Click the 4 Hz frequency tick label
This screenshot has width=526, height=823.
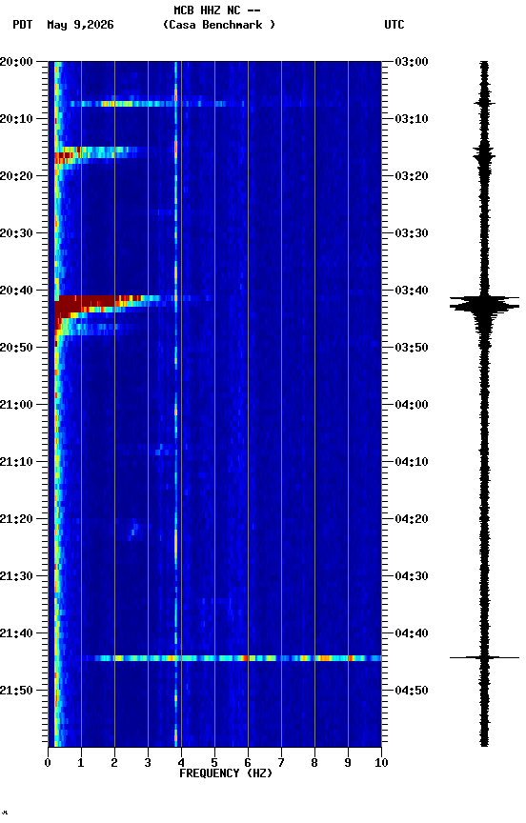point(181,763)
